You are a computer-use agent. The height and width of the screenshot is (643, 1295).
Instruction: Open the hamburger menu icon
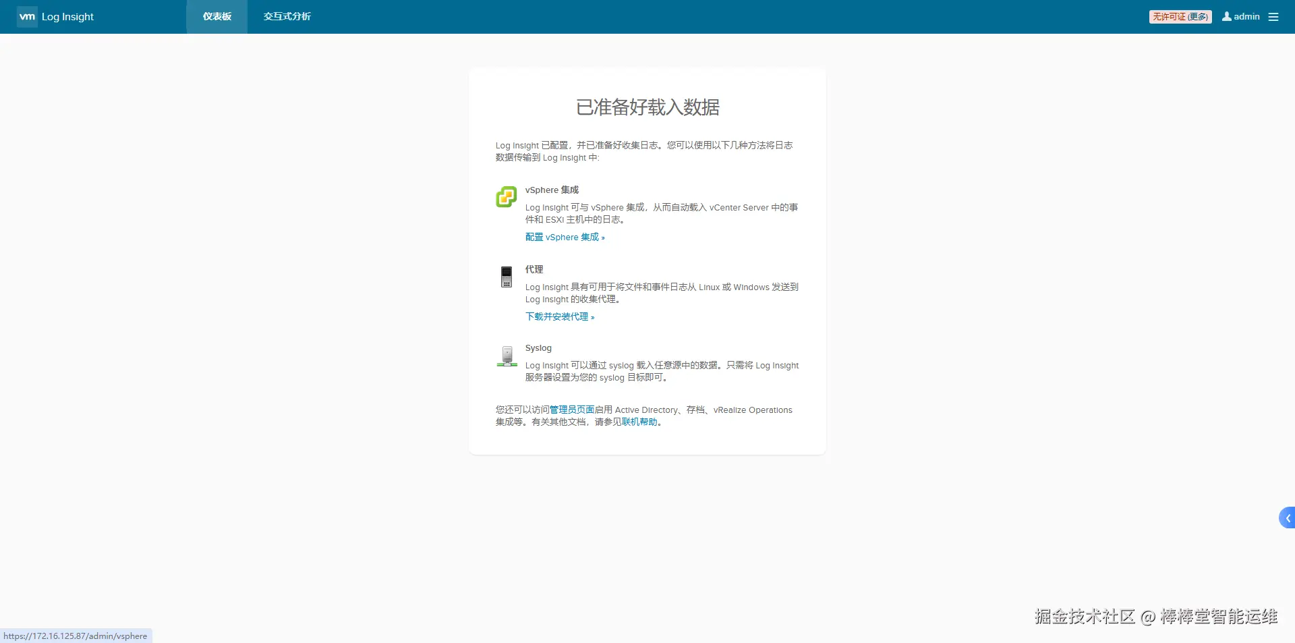1273,17
